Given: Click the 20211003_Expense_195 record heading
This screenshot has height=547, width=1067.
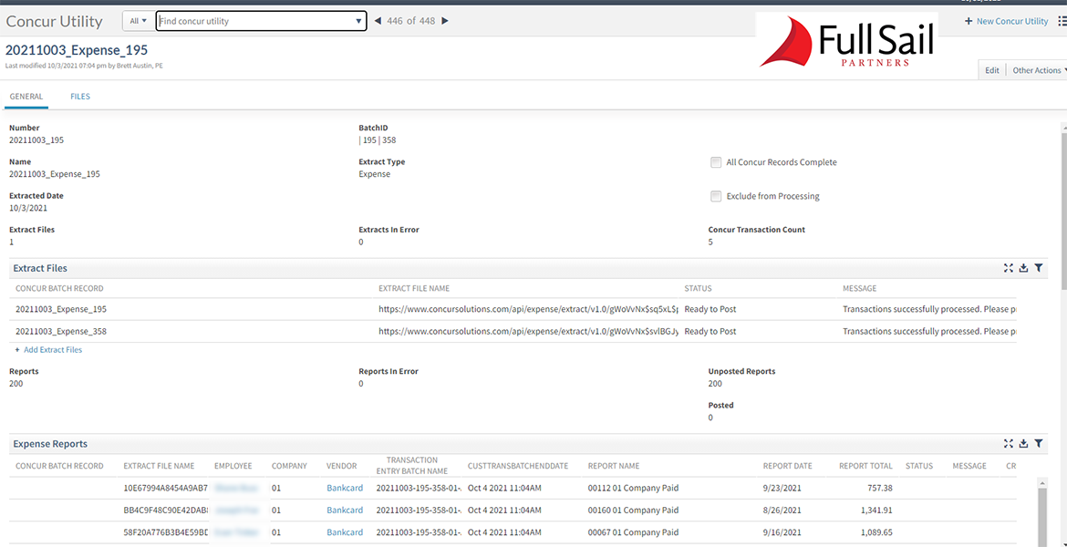Looking at the screenshot, I should (x=77, y=49).
